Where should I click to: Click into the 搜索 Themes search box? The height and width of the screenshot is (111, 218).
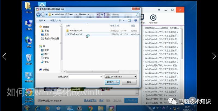click(x=120, y=15)
